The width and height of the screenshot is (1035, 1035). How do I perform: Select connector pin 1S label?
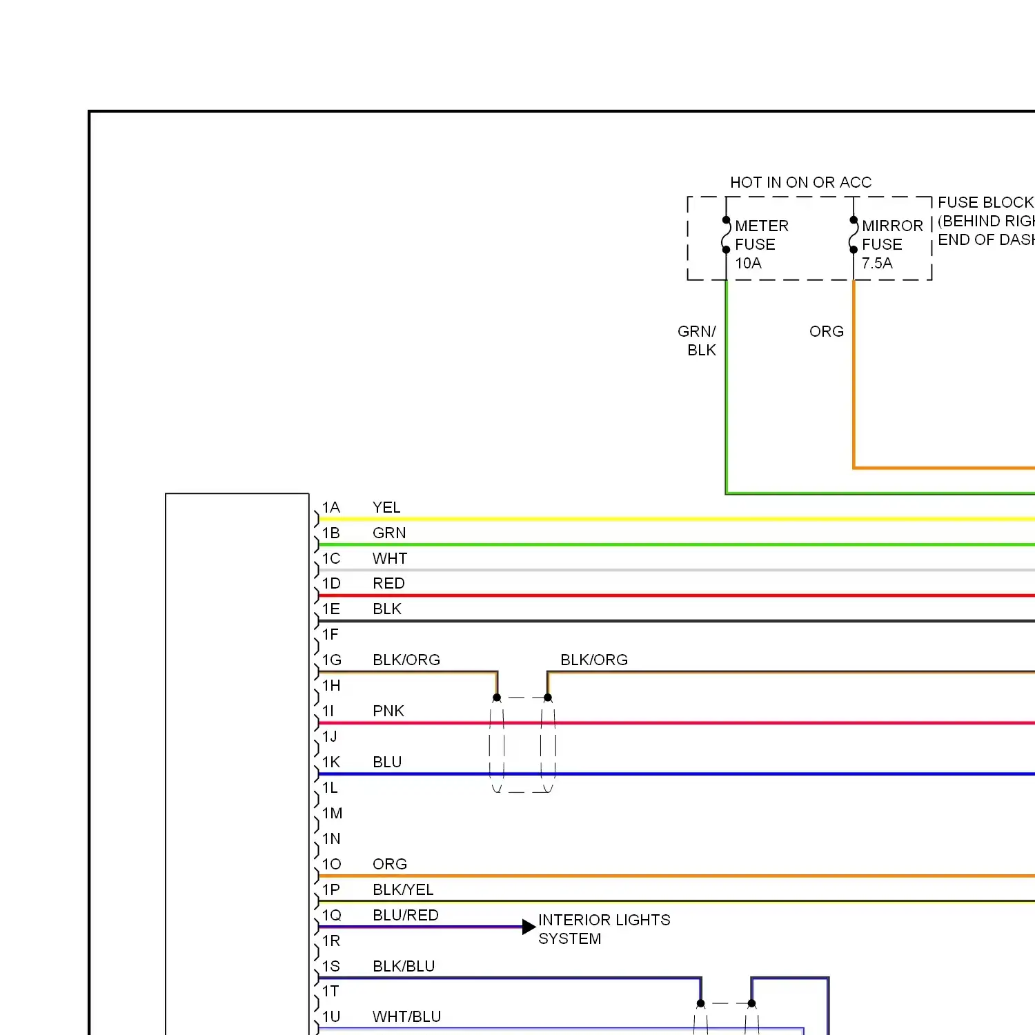(x=331, y=967)
